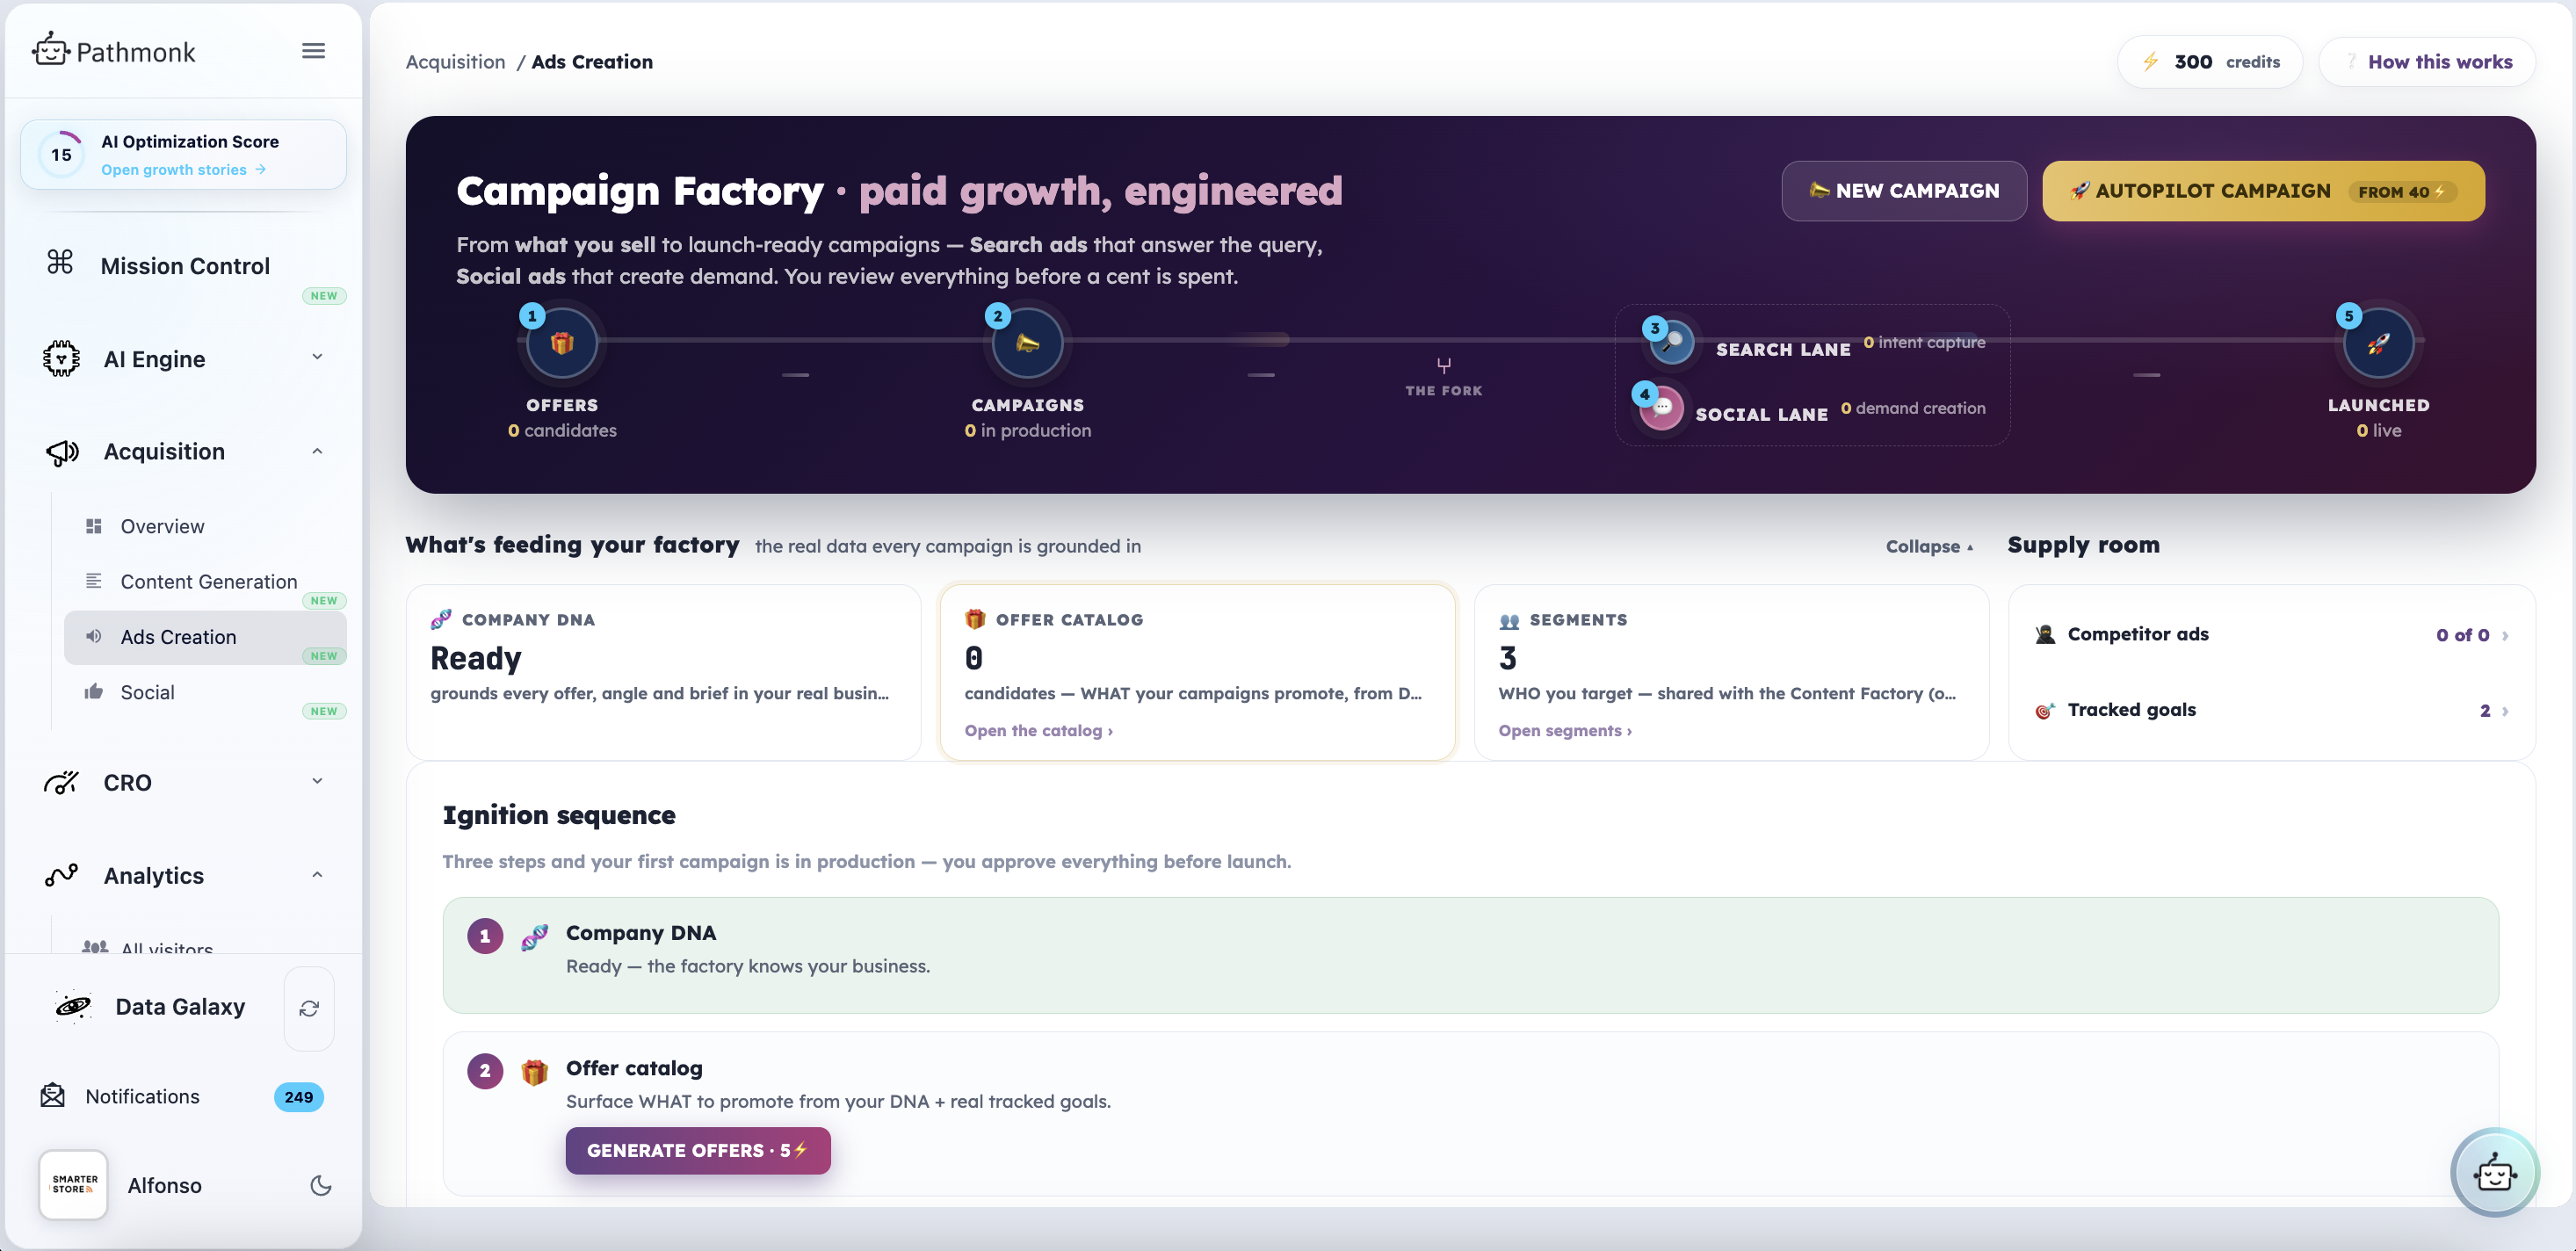Screen dimensions: 2576x1251
Task: Click the Company DNA ignition step row
Action: [1470, 955]
